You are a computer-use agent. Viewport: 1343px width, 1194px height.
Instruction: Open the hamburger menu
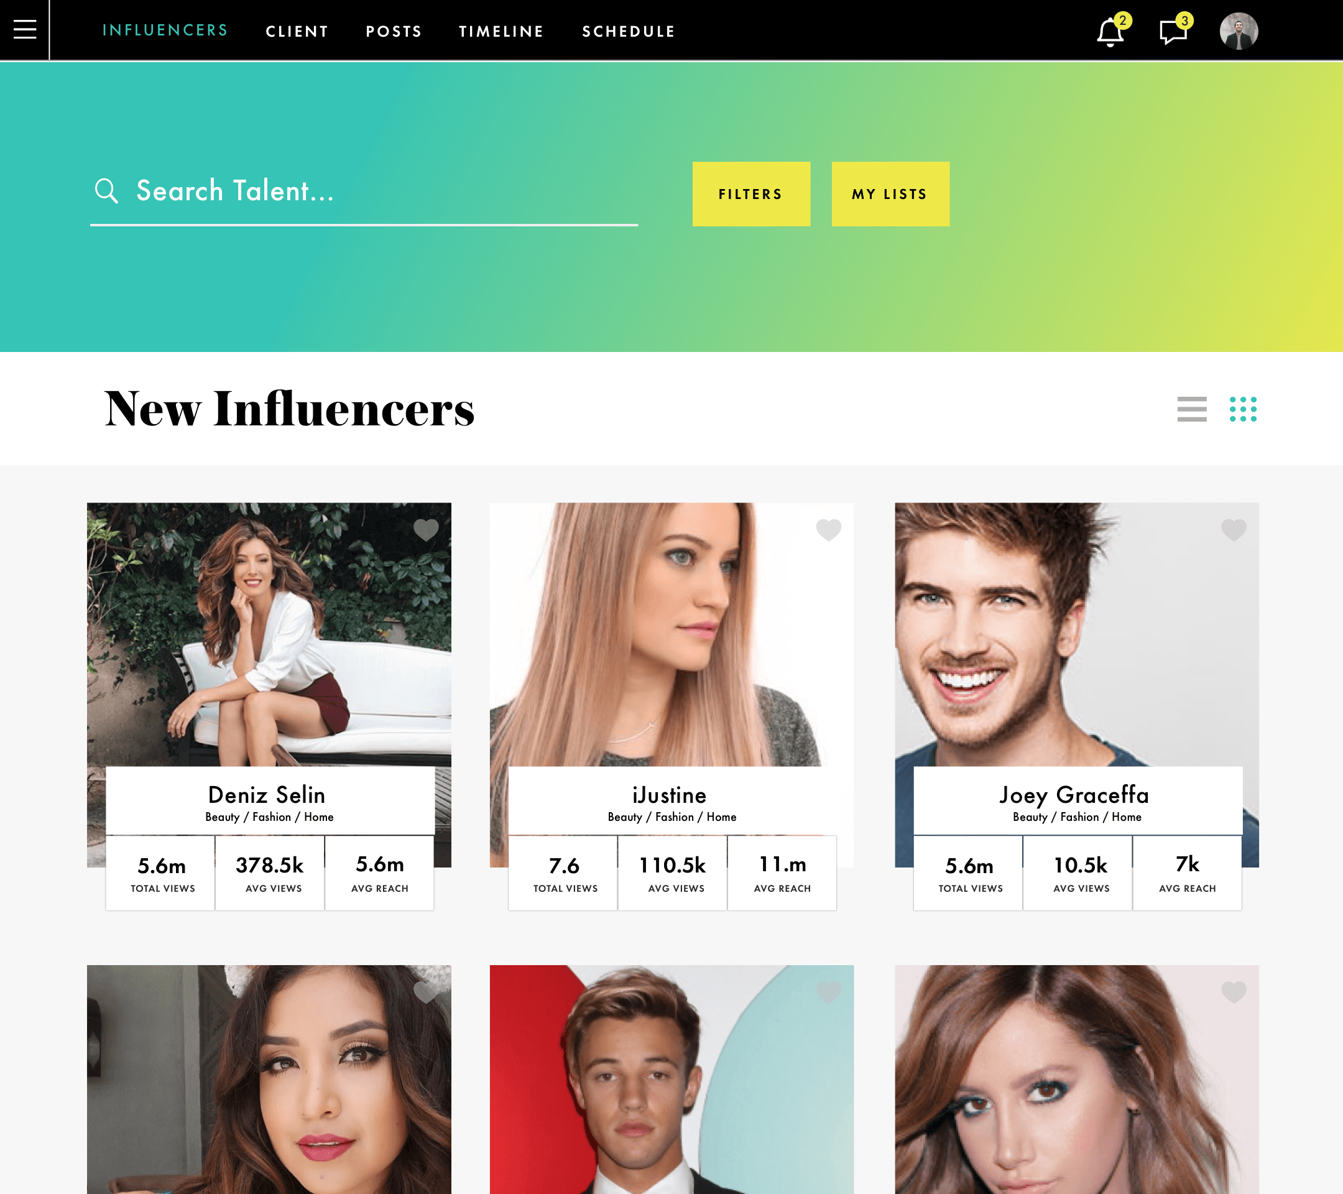(25, 30)
